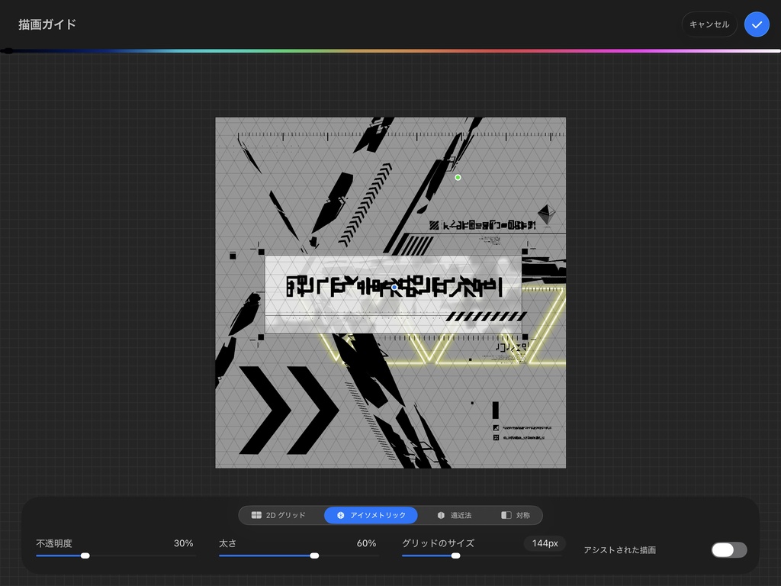Enable the アシストされた描画 switch
Screen dimensions: 781x586
728,550
